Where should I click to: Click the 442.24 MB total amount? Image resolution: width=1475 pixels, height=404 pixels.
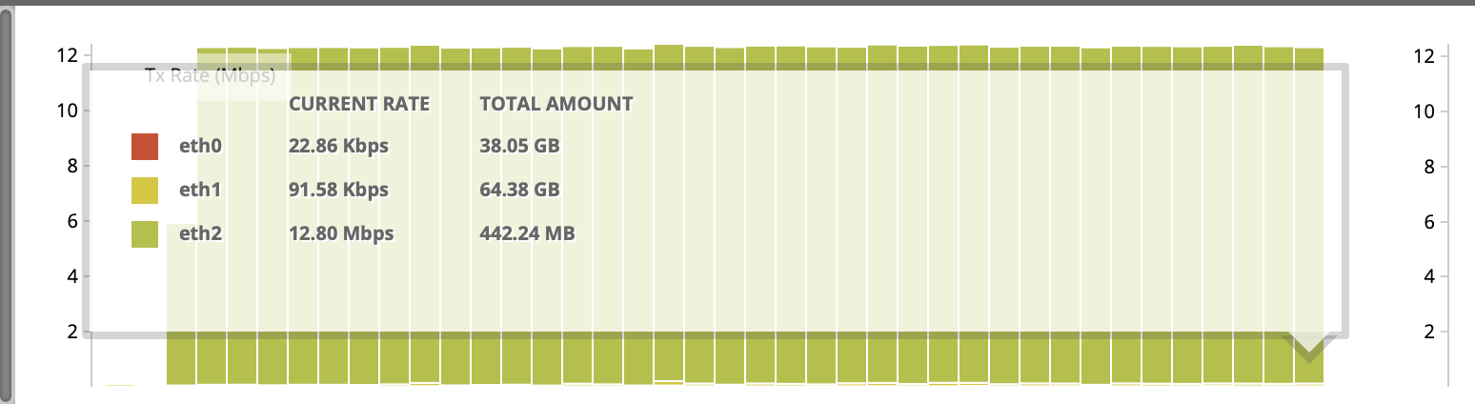[x=527, y=233]
